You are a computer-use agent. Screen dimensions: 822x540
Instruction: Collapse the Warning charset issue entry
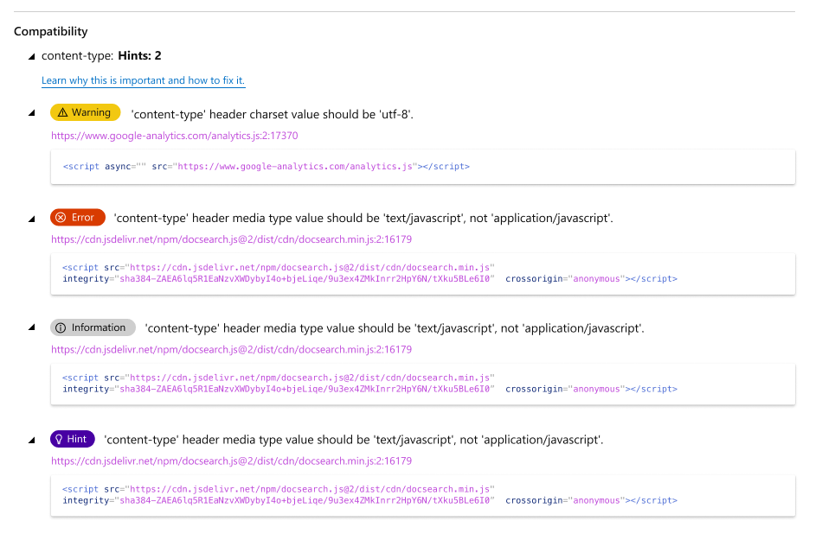click(x=30, y=112)
